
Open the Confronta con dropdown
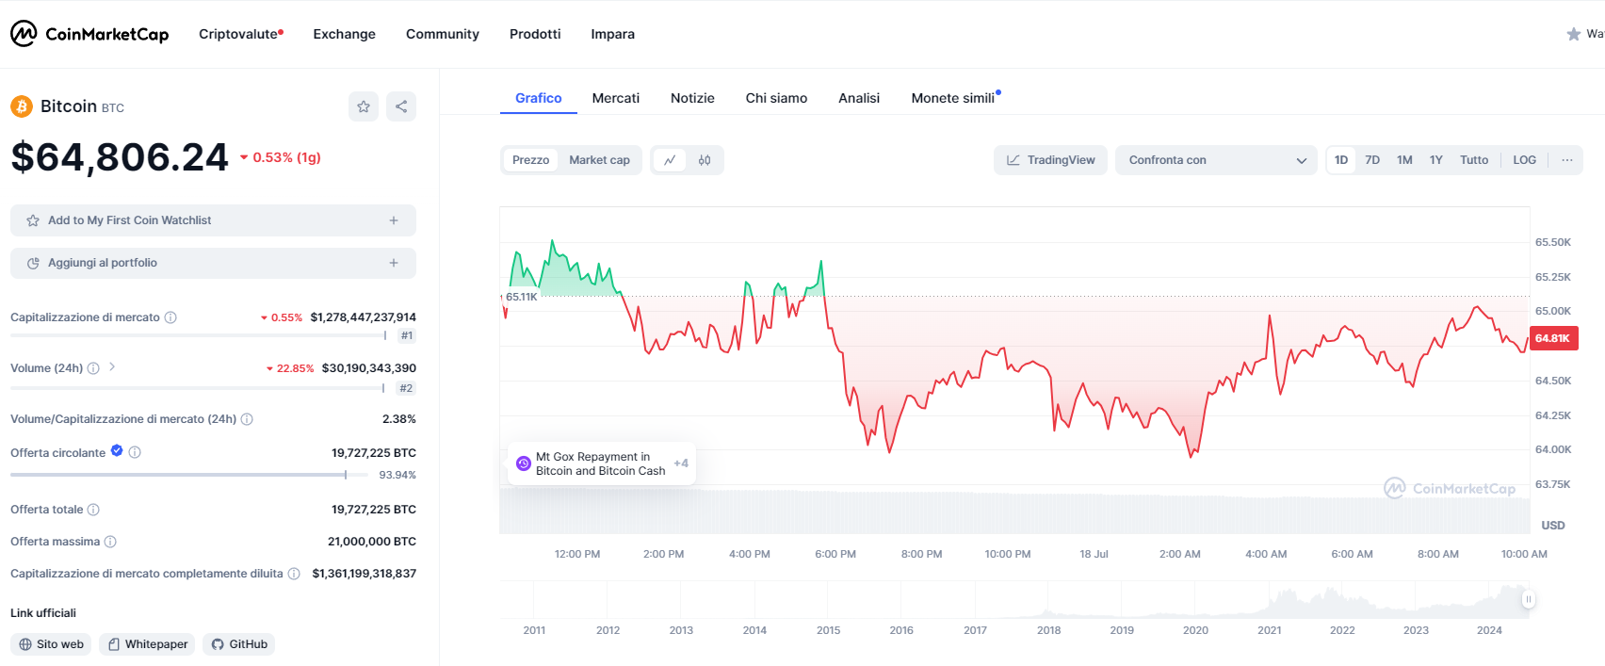[1216, 160]
